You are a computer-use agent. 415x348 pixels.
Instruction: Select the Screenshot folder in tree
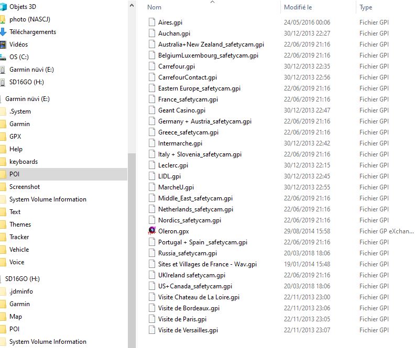pyautogui.click(x=24, y=187)
